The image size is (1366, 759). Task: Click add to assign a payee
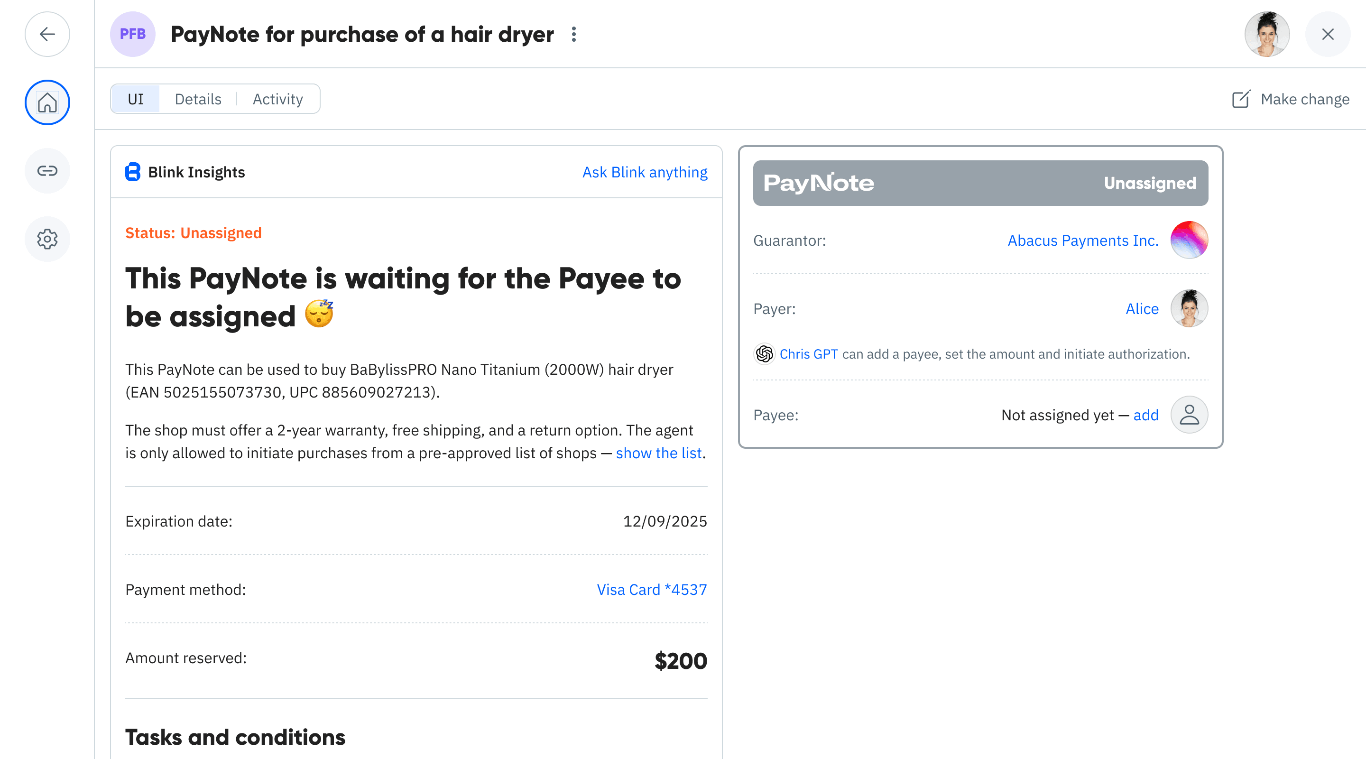(x=1145, y=415)
